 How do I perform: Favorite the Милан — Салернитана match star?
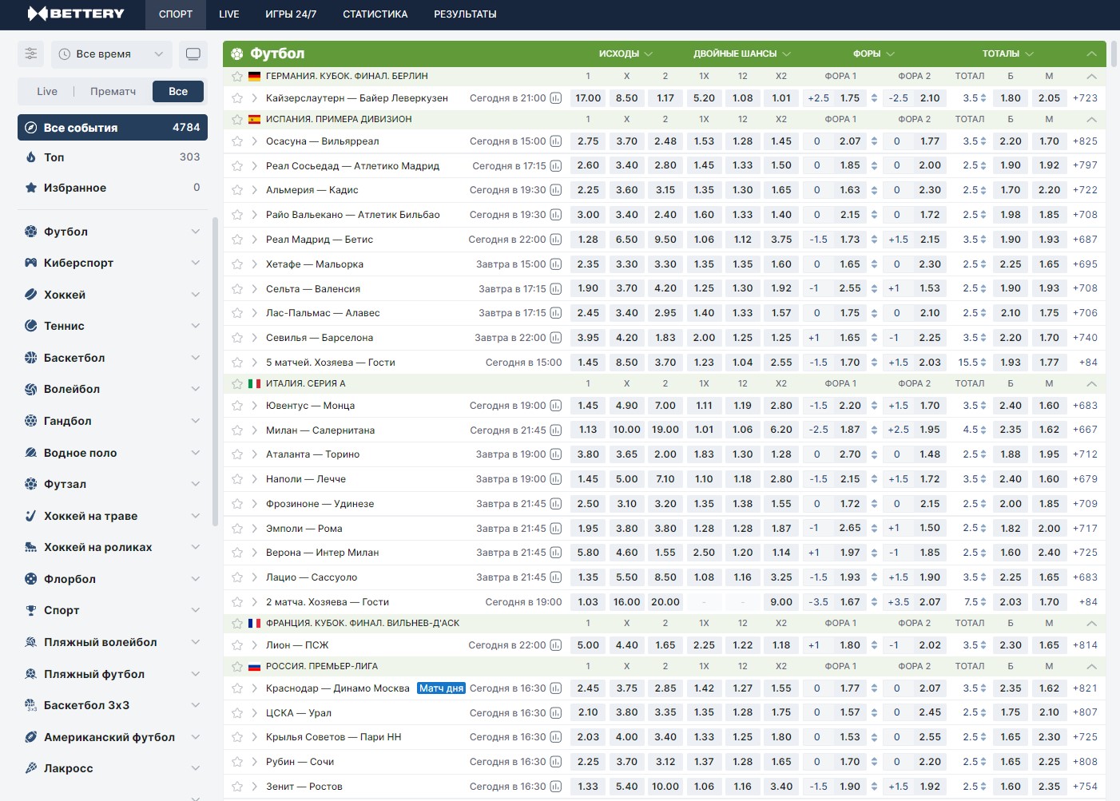pyautogui.click(x=237, y=430)
